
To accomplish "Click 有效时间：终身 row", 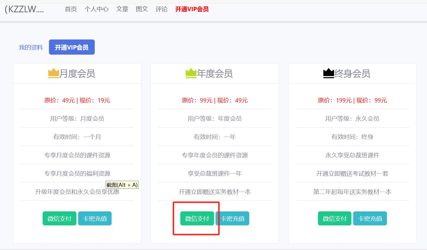I will pyautogui.click(x=352, y=137).
